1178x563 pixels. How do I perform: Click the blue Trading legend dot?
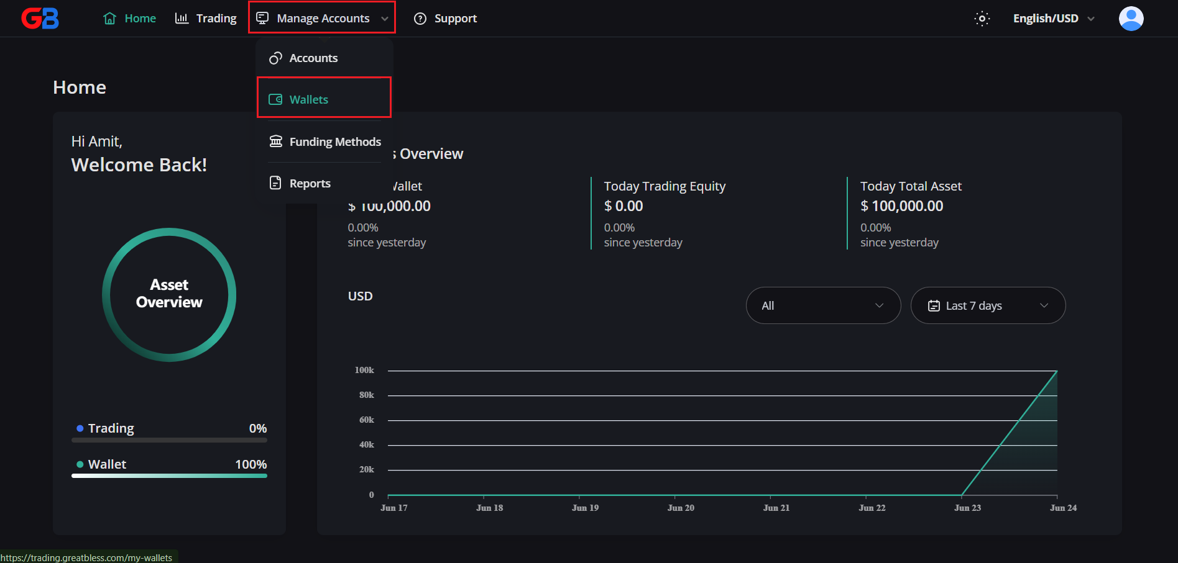tap(80, 428)
